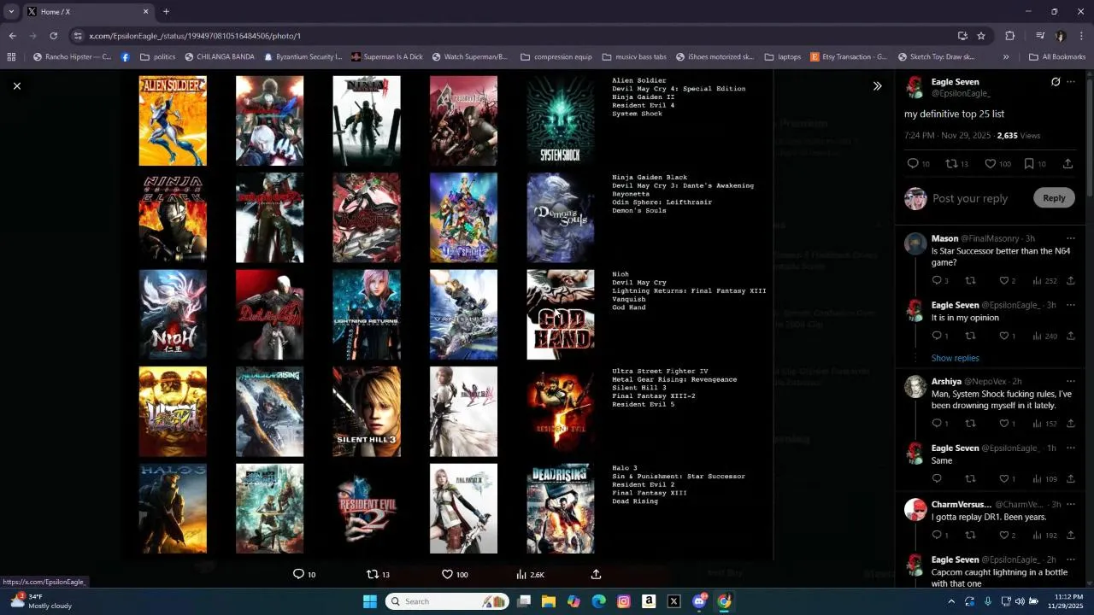Open the All Bookmarks folder

[1057, 57]
